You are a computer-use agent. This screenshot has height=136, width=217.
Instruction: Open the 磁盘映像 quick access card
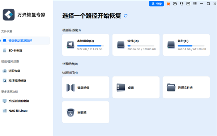click(x=86, y=87)
